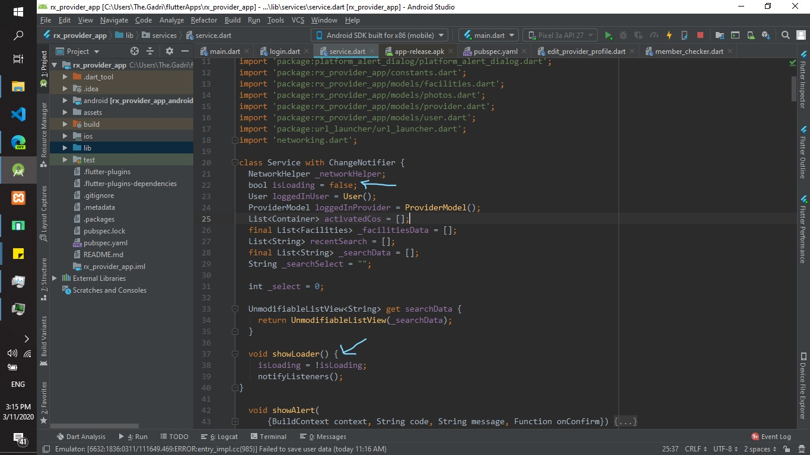The width and height of the screenshot is (810, 455).
Task: Expand the android folder node
Action: [x=66, y=101]
